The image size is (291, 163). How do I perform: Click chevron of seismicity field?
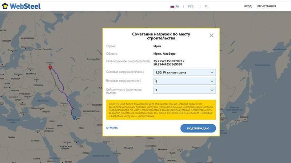click(212, 90)
